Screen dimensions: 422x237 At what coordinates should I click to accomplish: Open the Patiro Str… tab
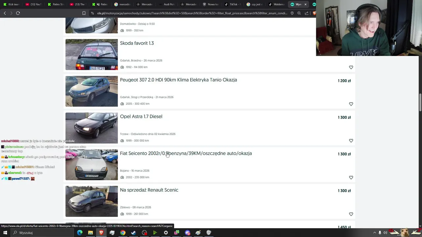pyautogui.click(x=56, y=4)
